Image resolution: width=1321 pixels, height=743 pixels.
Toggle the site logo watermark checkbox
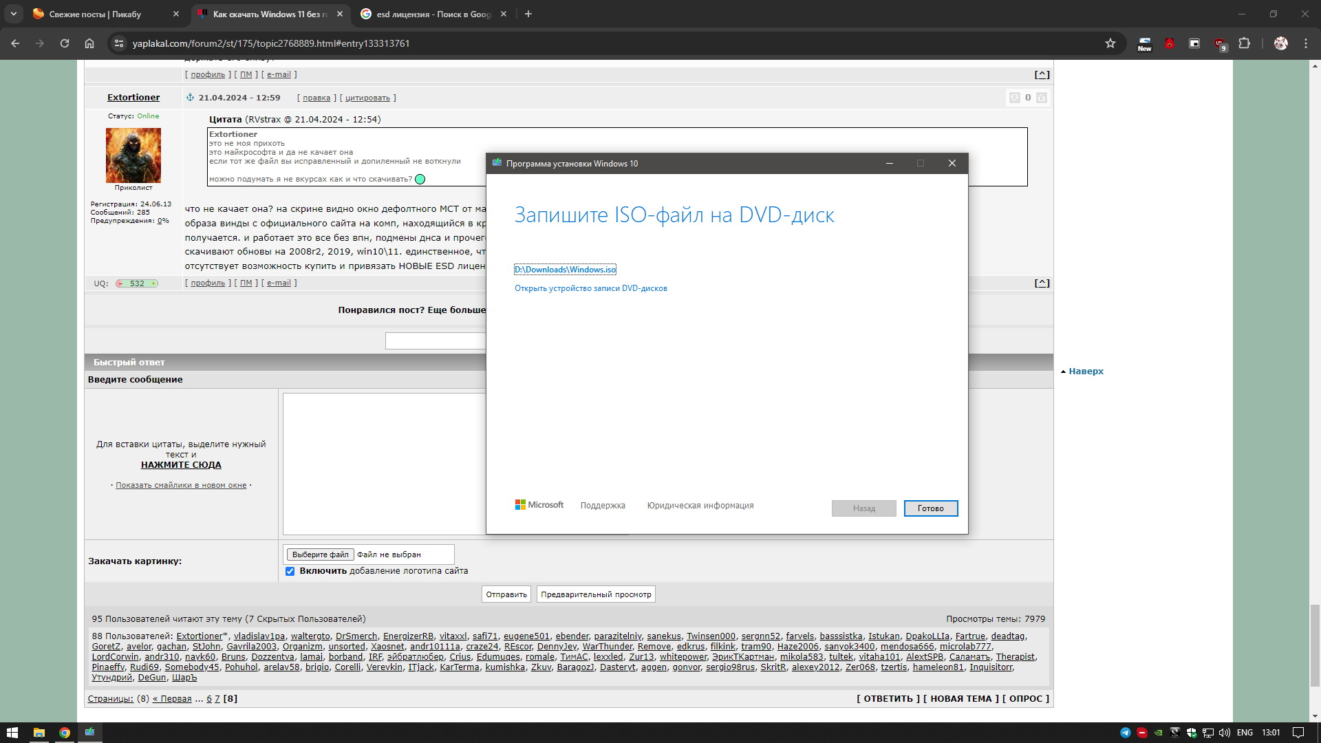290,572
